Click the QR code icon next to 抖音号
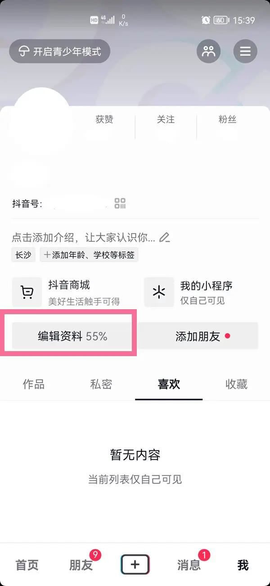The image size is (270, 586). point(120,203)
